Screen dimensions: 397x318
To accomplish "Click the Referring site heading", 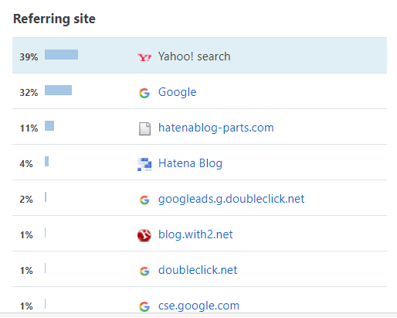I will [54, 19].
